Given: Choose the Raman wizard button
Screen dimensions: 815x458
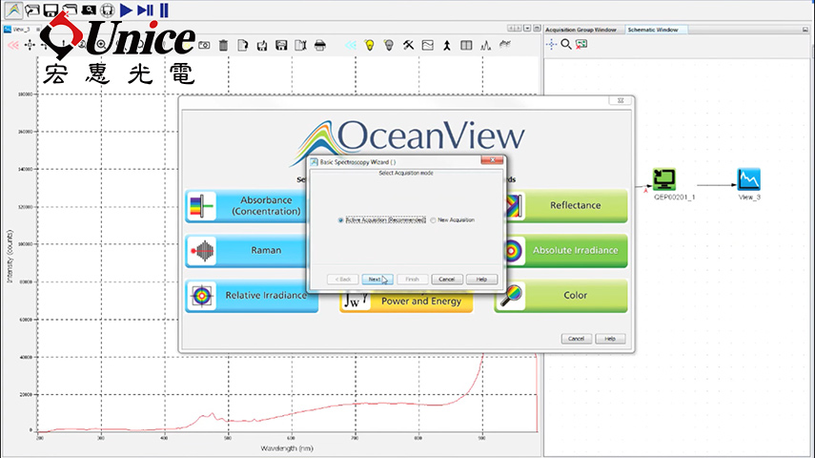Looking at the screenshot, I should (x=246, y=251).
